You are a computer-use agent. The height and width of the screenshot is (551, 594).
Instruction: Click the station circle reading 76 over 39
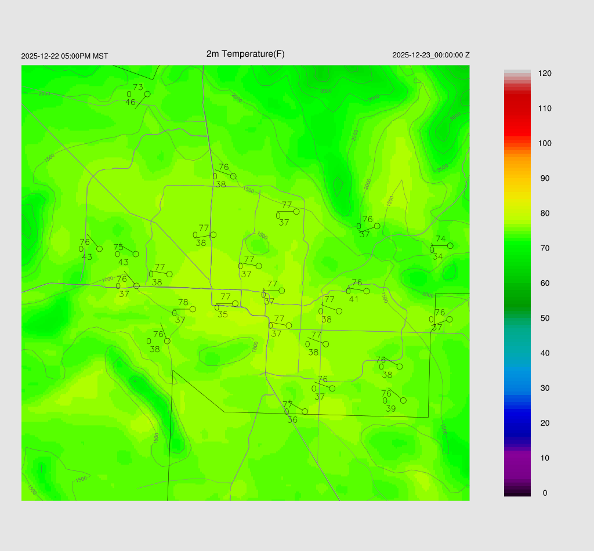[x=403, y=401]
